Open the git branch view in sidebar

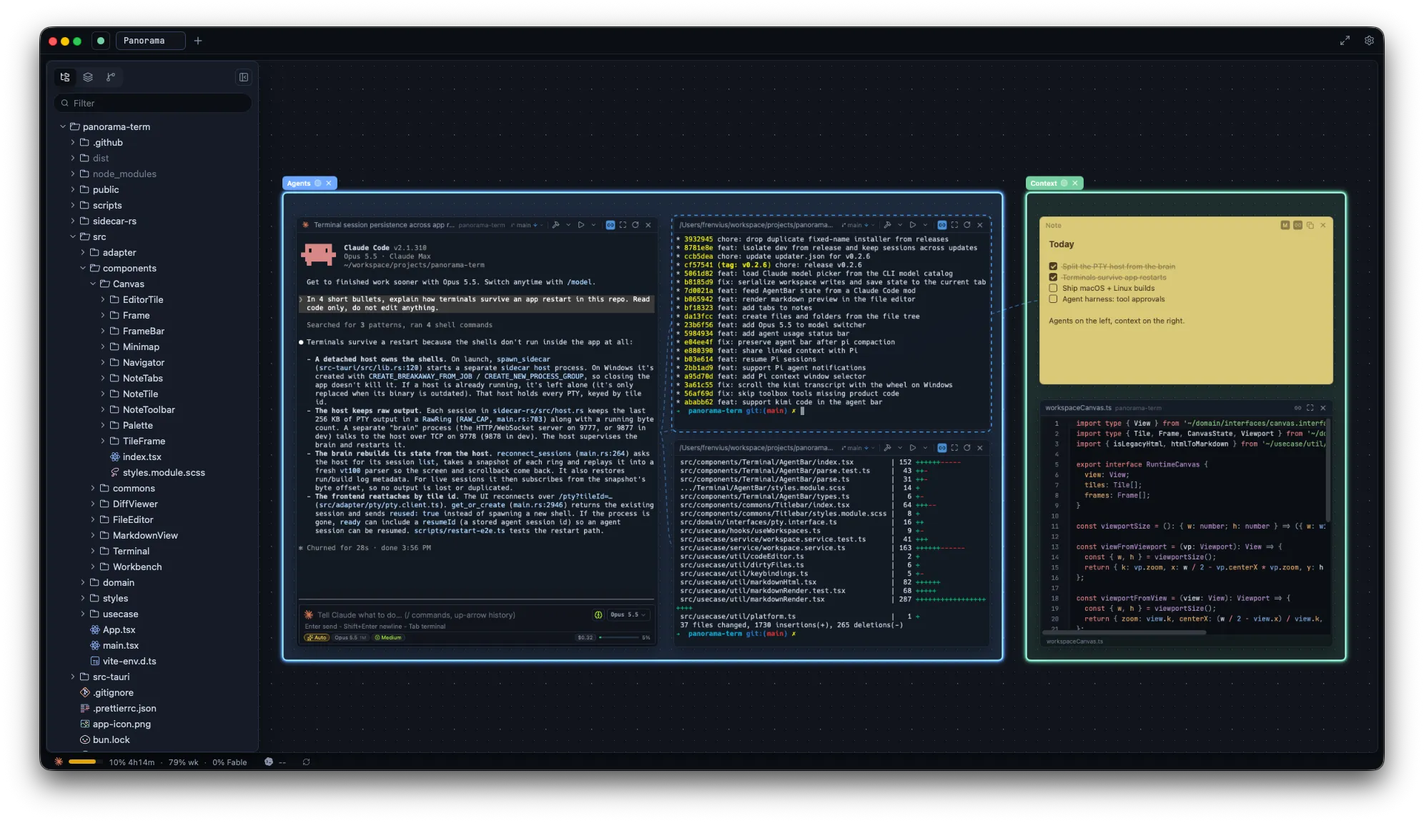[111, 77]
